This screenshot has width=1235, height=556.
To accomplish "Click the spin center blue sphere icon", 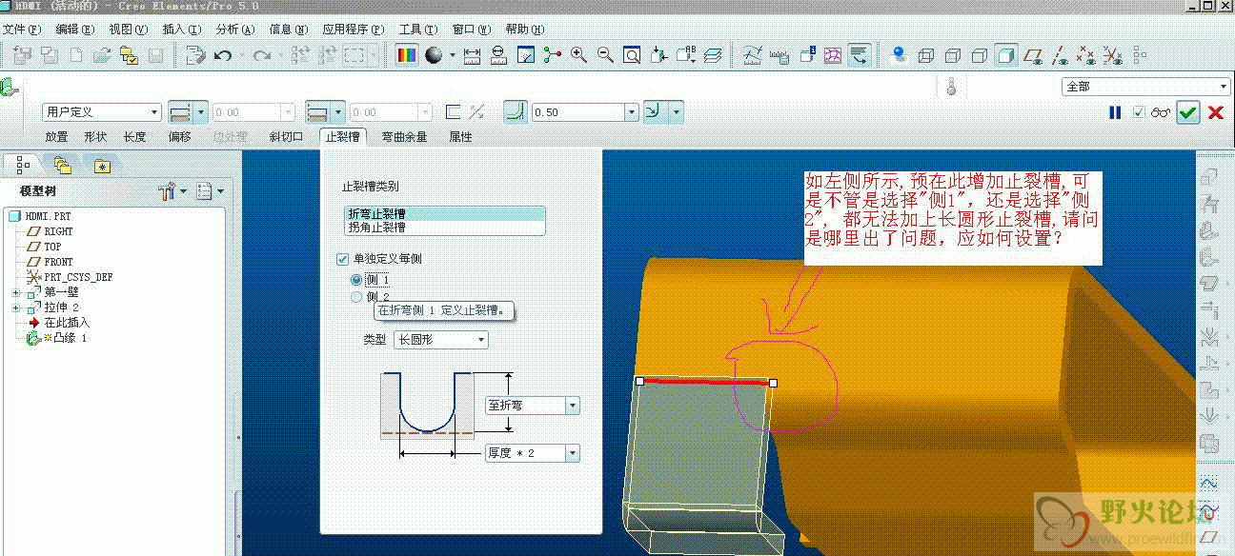I will tap(898, 55).
